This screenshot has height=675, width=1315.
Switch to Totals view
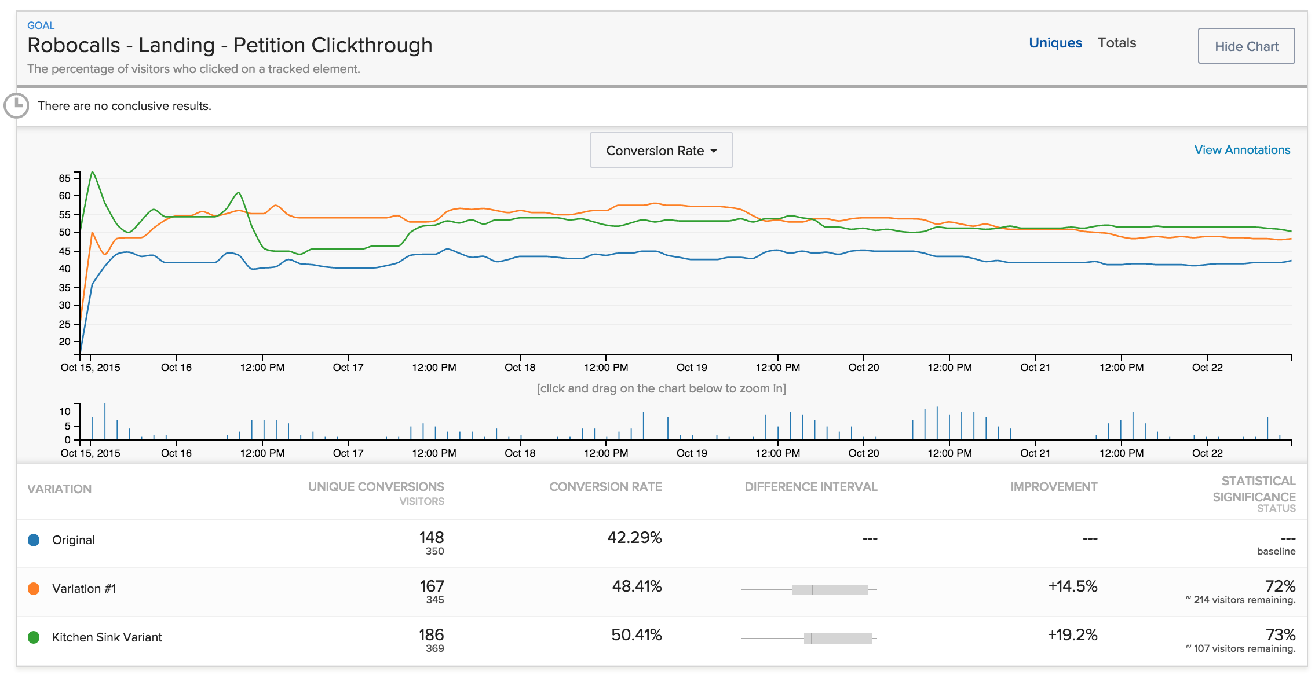[x=1116, y=43]
